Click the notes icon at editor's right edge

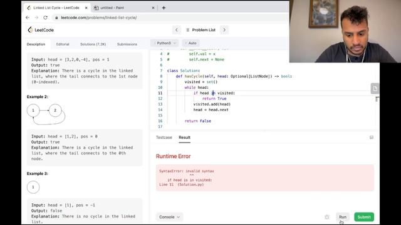375,89
